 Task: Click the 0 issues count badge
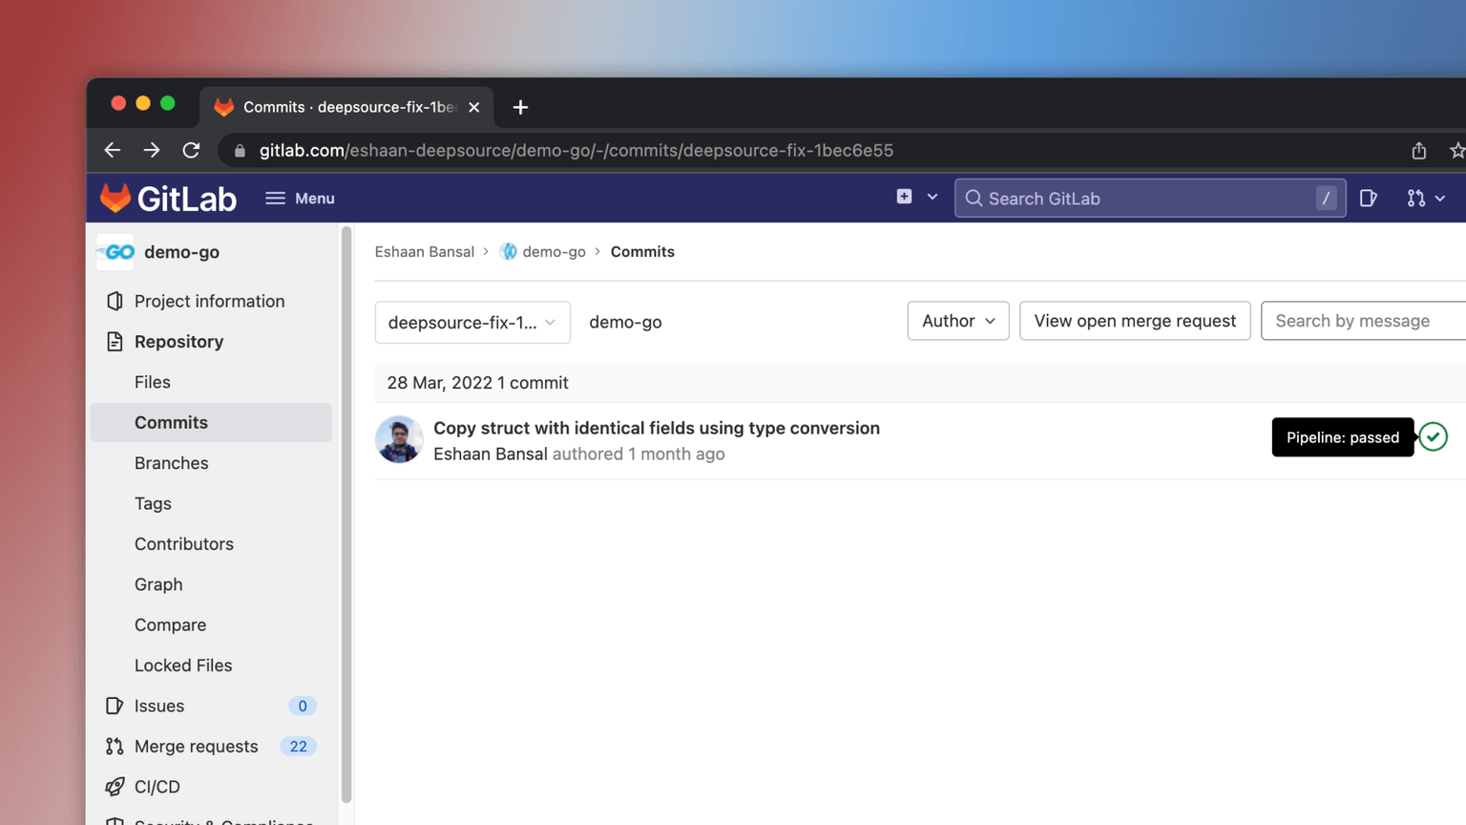coord(303,707)
